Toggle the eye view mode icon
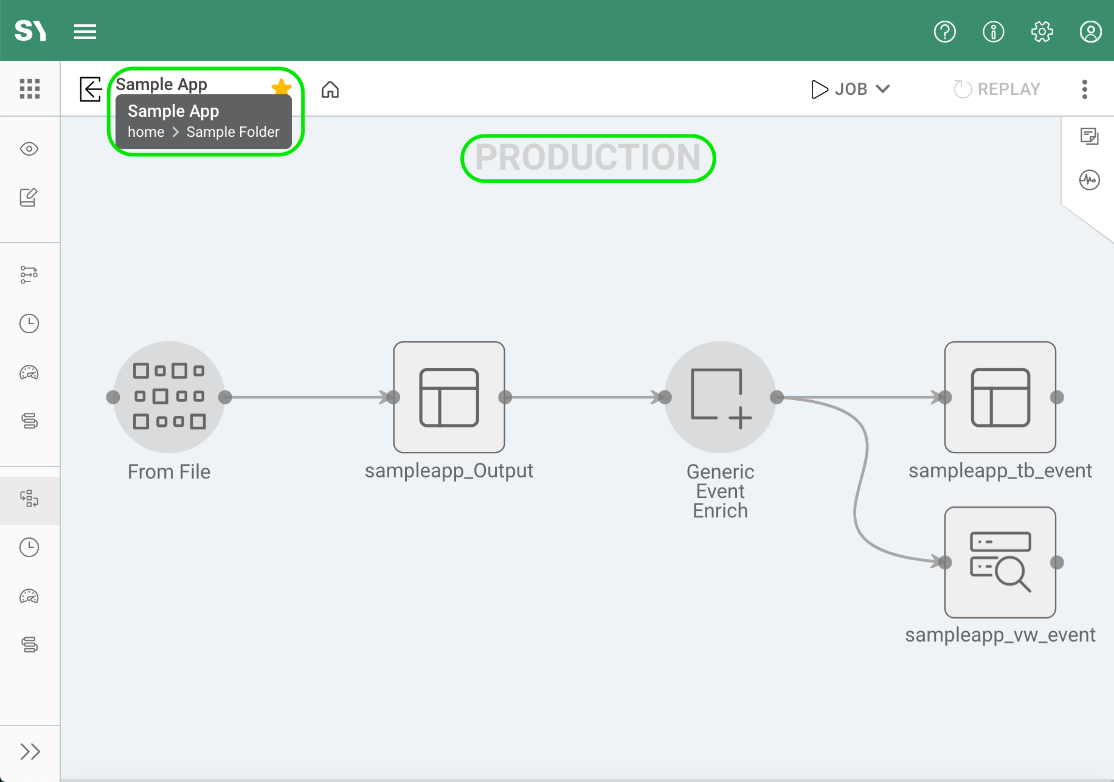 [x=29, y=149]
